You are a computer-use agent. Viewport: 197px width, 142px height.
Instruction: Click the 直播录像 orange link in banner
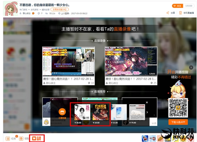tap(122, 29)
